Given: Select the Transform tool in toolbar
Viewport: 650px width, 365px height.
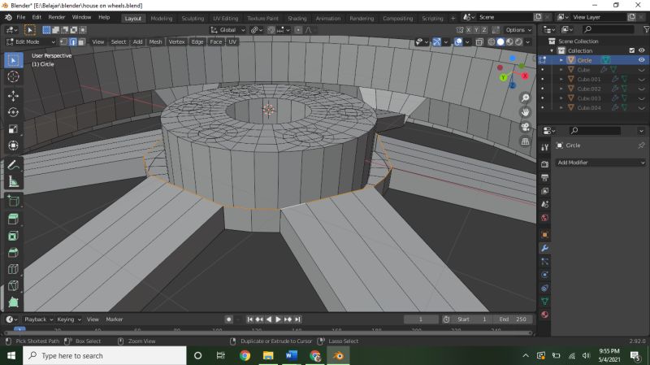Looking at the screenshot, I should click(x=13, y=146).
